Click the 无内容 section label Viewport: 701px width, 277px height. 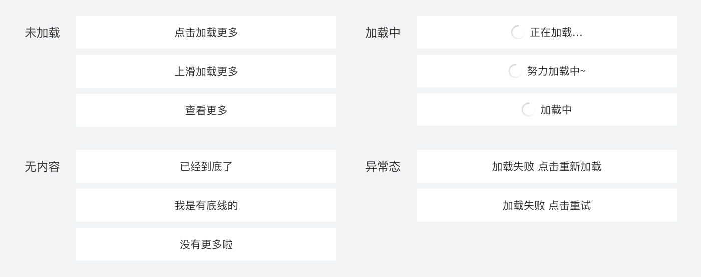[x=42, y=167]
